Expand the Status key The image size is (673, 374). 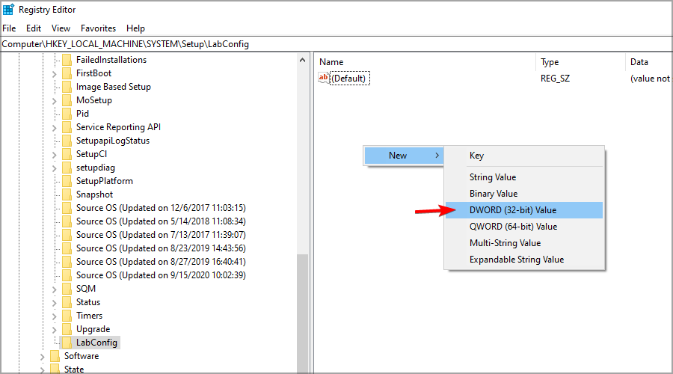click(54, 303)
